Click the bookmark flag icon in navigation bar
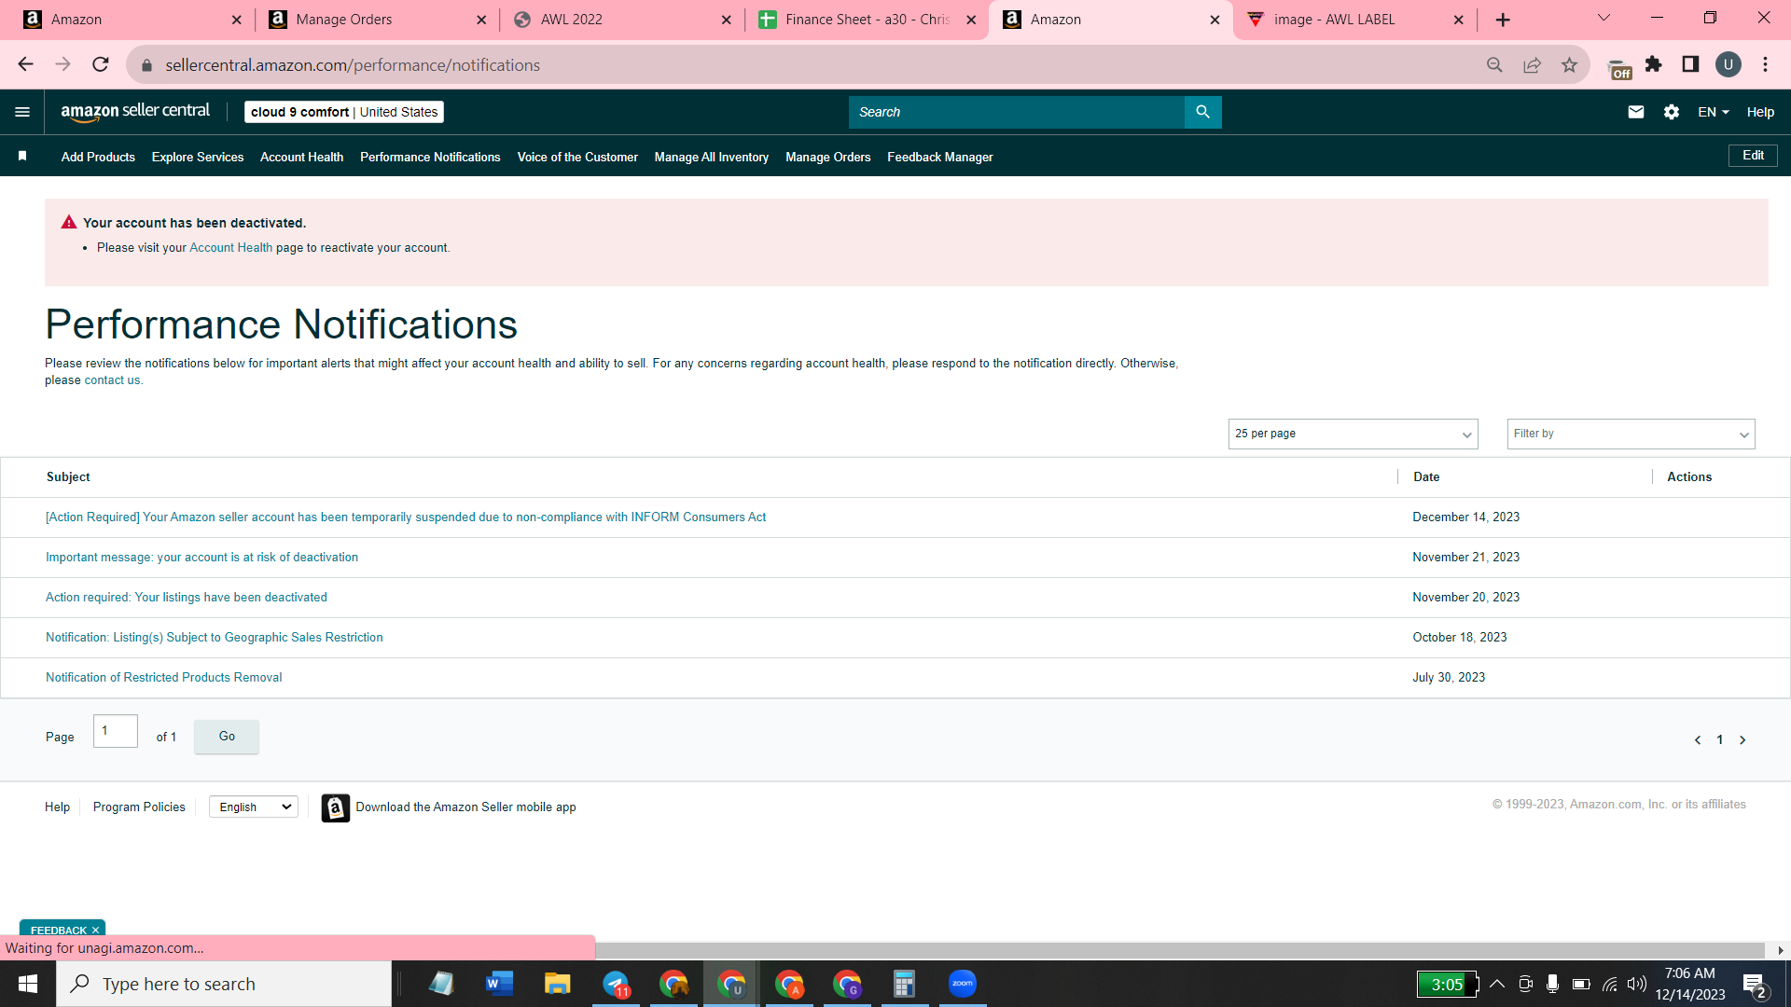This screenshot has width=1791, height=1007. (x=22, y=156)
